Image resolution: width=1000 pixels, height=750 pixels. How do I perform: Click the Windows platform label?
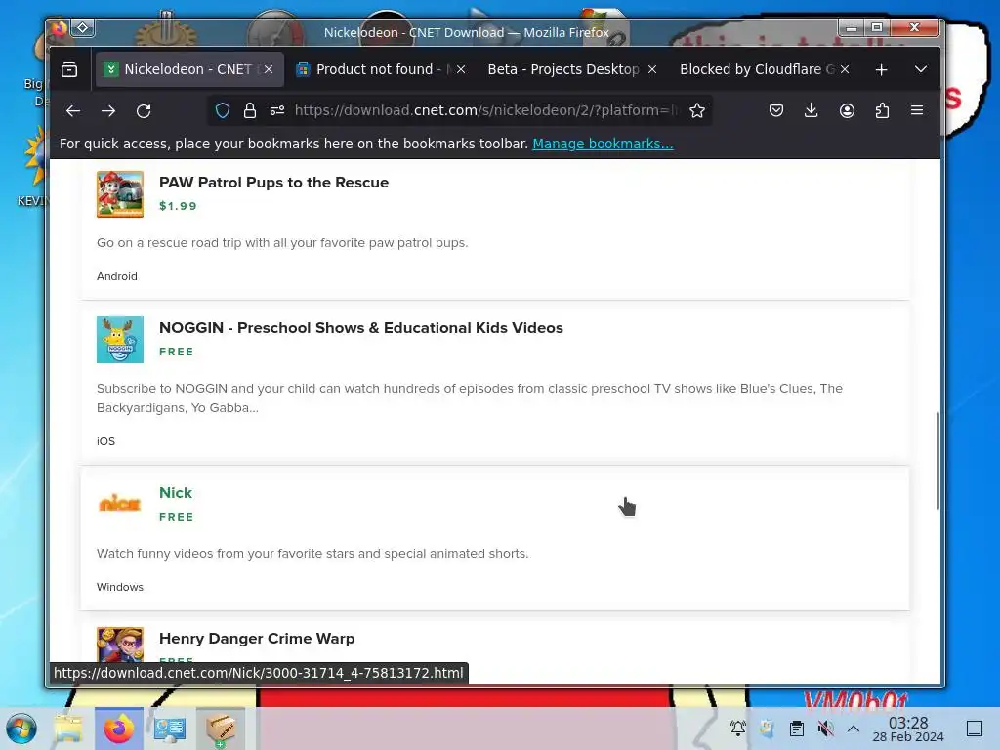(x=120, y=587)
